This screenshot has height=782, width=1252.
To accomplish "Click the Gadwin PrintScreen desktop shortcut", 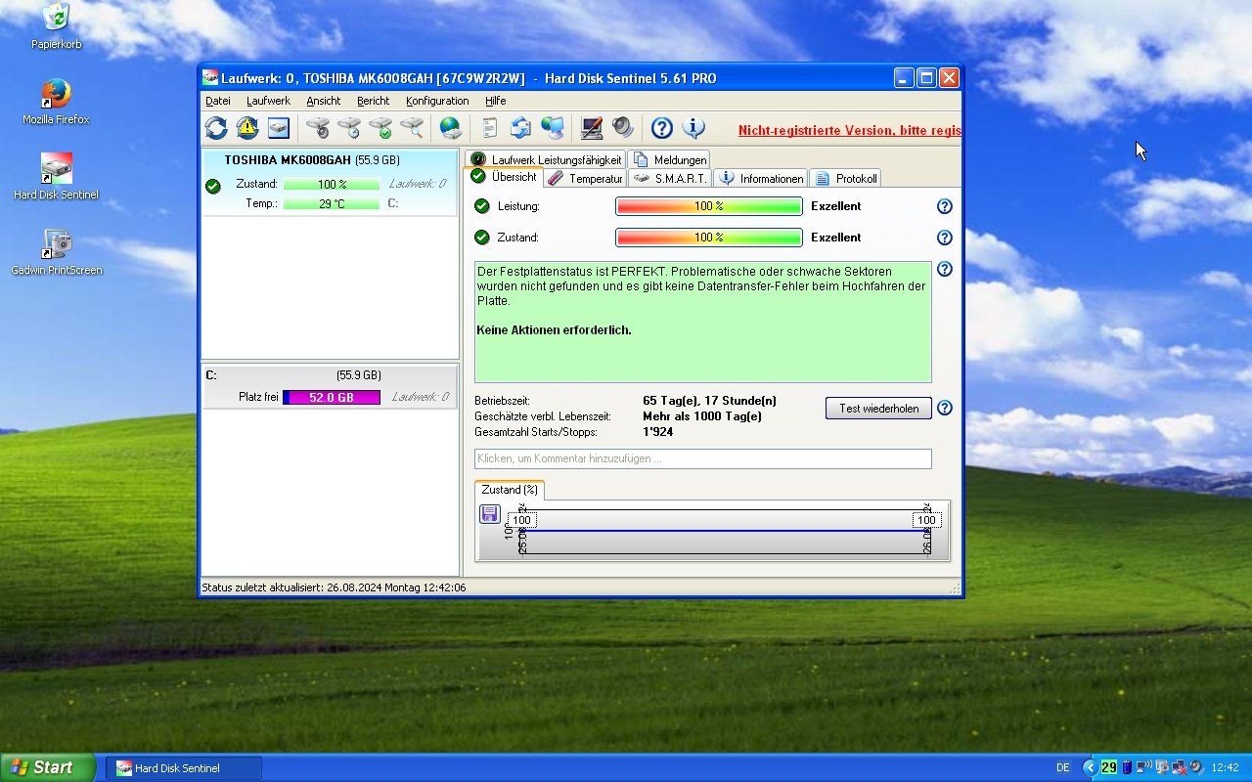I will (x=56, y=252).
